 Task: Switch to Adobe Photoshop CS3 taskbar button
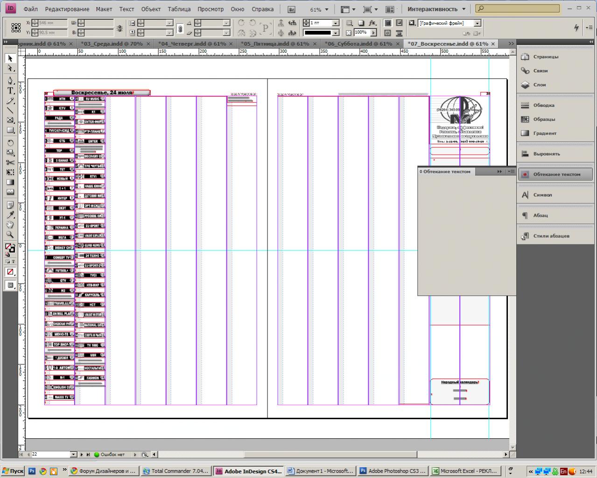tap(393, 471)
